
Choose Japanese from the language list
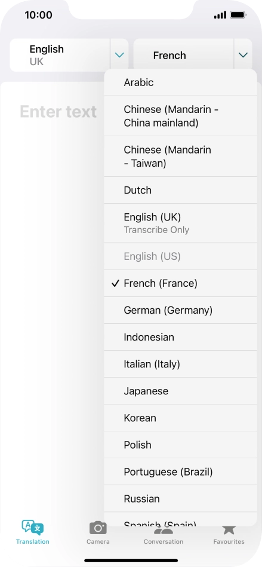tap(180, 391)
